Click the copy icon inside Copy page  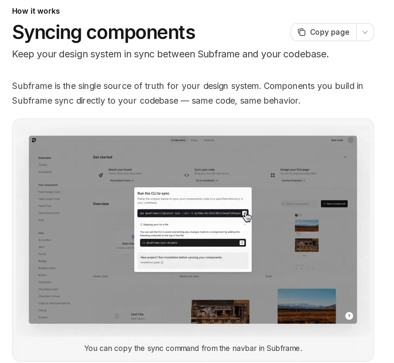(x=301, y=32)
